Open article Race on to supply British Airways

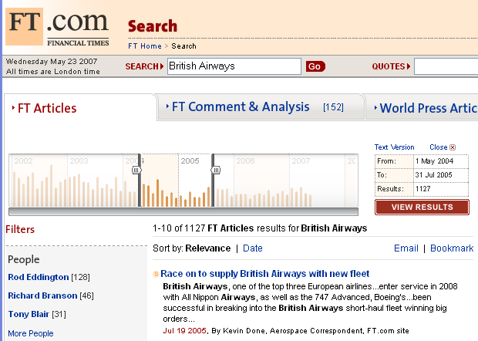coord(265,274)
